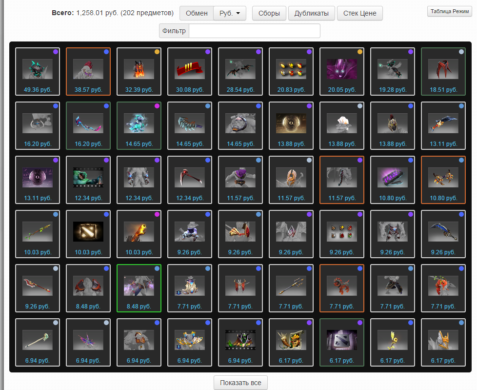Click the Дубликаты button
Screen dimensions: 477x390
pyautogui.click(x=312, y=13)
